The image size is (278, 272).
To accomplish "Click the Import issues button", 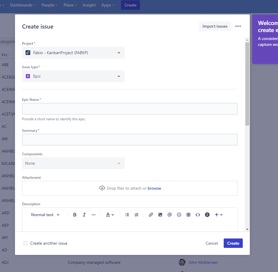I will [x=215, y=26].
